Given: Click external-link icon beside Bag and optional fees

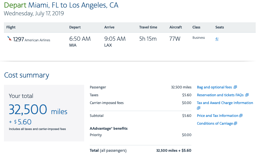Looking at the screenshot, I should [x=235, y=87].
